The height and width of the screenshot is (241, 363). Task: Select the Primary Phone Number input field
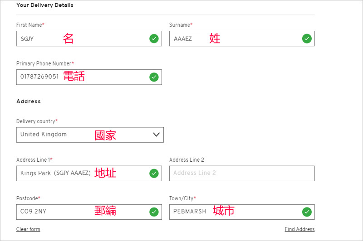coord(89,77)
